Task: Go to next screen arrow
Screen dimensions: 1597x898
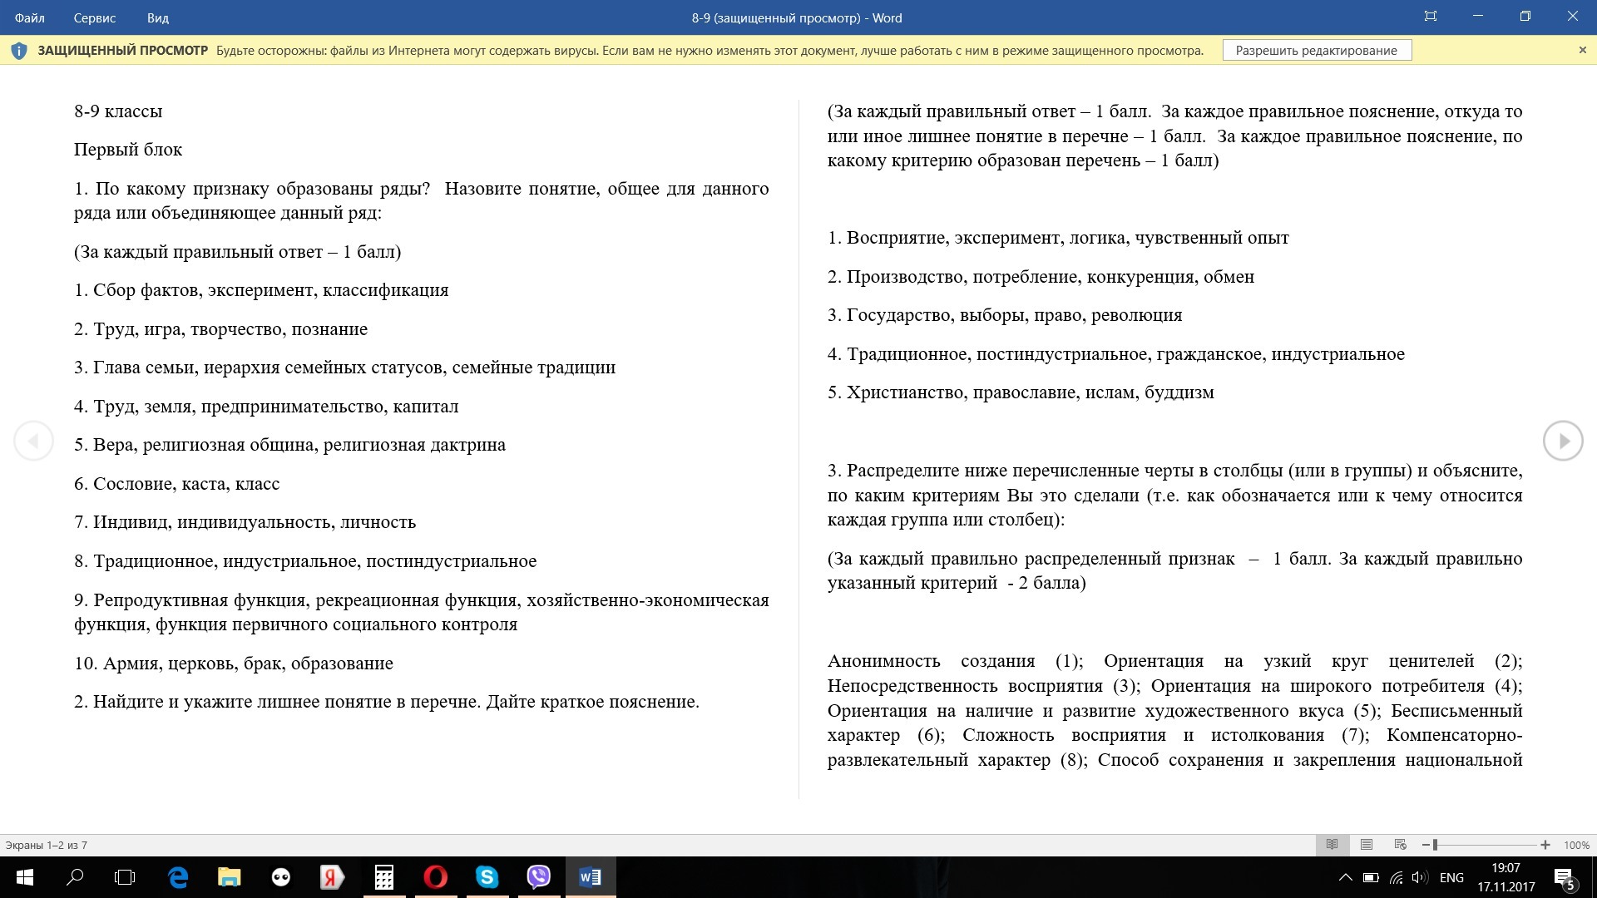Action: 1563,441
